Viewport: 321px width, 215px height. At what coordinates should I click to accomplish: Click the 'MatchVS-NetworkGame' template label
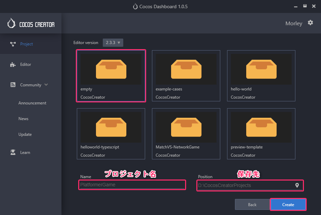tap(178, 147)
